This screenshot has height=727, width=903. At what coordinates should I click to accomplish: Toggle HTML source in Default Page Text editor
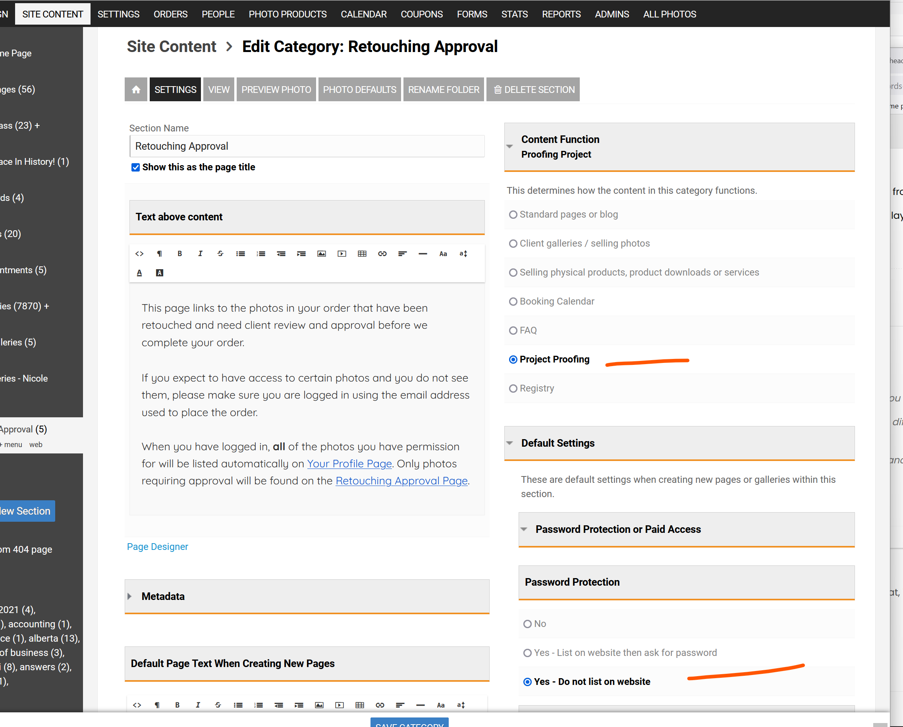(x=137, y=705)
